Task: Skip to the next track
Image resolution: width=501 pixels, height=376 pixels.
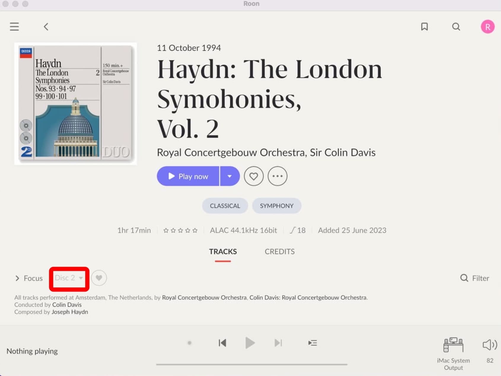Action: pos(278,343)
